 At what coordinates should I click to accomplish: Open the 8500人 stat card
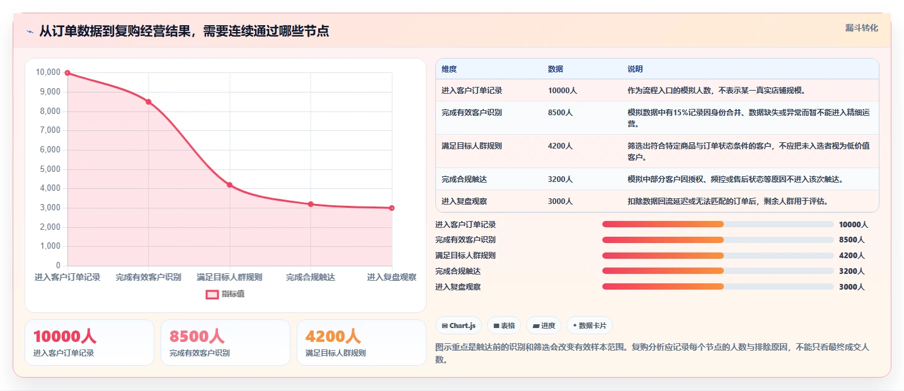pos(226,343)
